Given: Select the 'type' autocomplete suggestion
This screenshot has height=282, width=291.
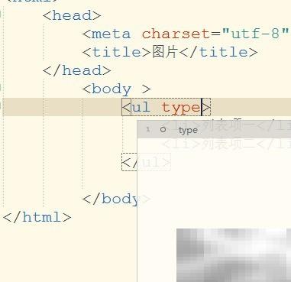Looking at the screenshot, I should coord(214,130).
